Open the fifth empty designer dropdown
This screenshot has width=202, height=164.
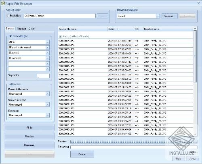point(47,64)
